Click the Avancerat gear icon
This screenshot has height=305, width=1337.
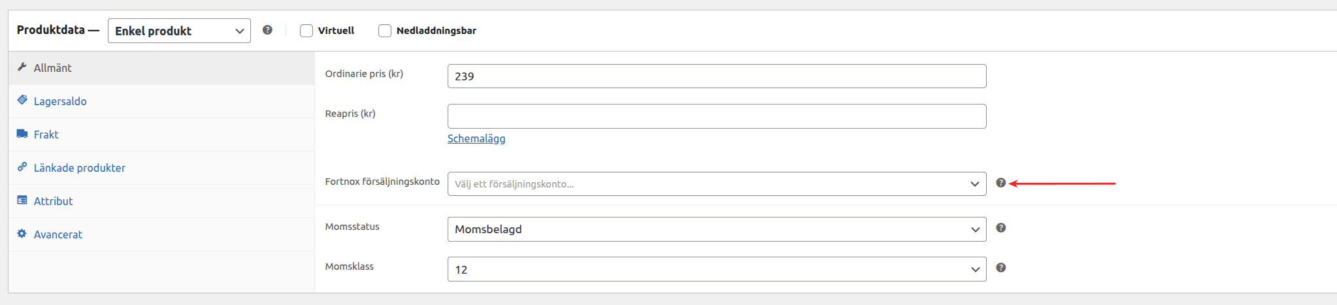(x=22, y=234)
